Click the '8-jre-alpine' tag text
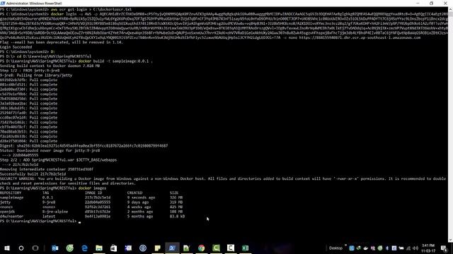Image resolution: width=453 pixels, height=254 pixels. coord(55,212)
